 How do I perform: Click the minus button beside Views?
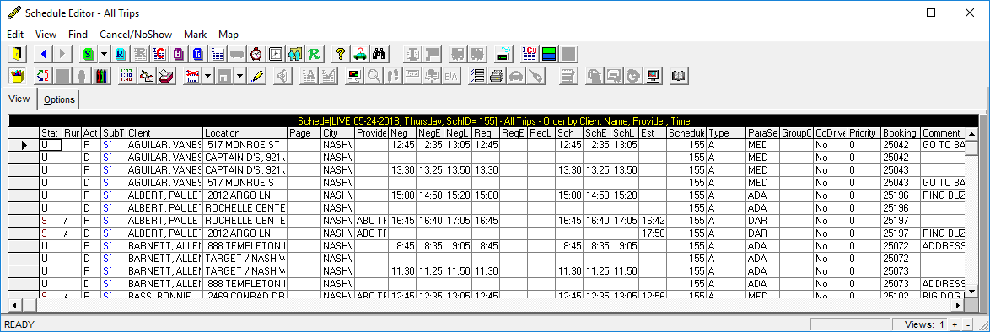(968, 324)
